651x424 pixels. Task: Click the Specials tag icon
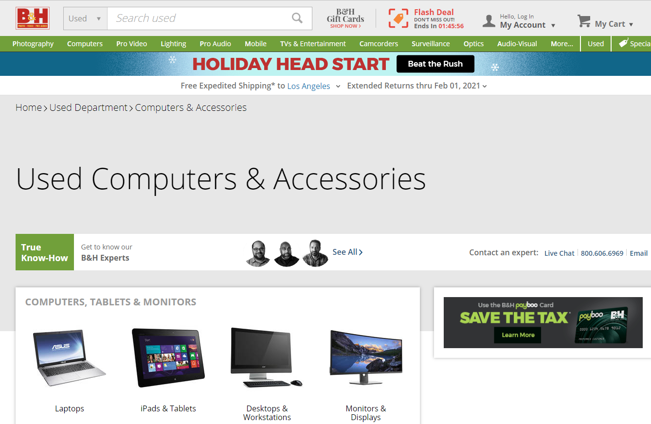(x=623, y=43)
